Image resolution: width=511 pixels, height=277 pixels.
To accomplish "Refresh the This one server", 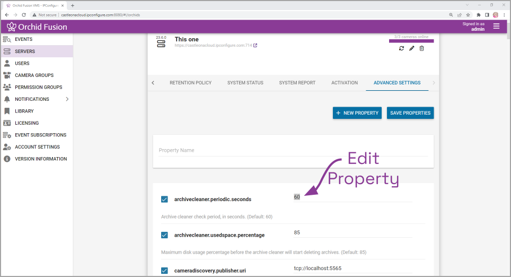I will click(401, 48).
